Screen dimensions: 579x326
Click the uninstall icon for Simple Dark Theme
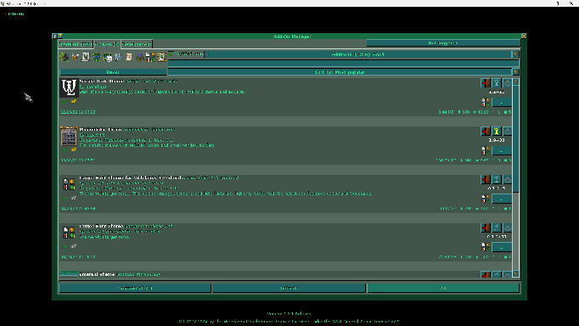pyautogui.click(x=486, y=82)
